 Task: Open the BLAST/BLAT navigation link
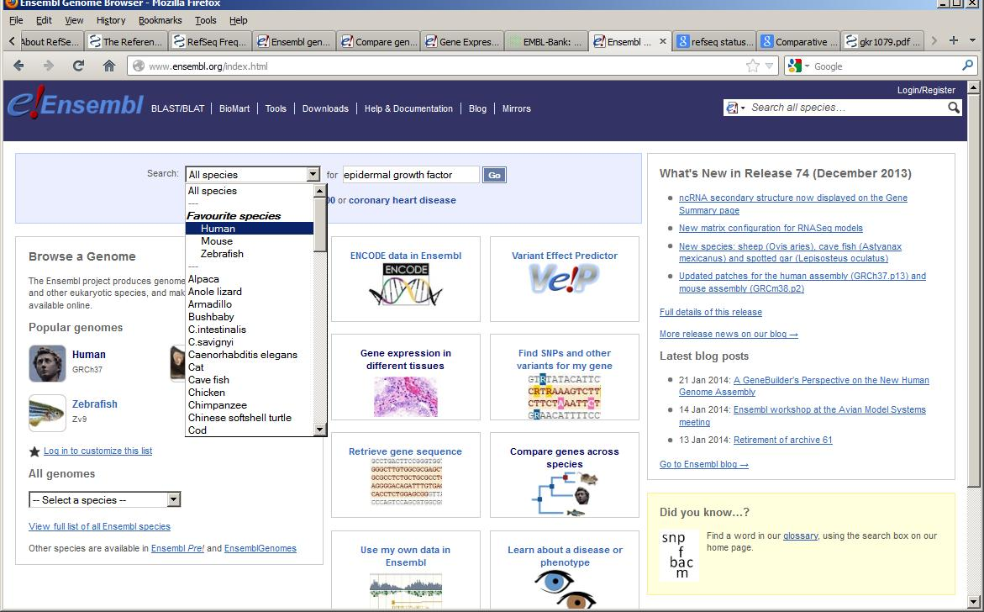(177, 108)
